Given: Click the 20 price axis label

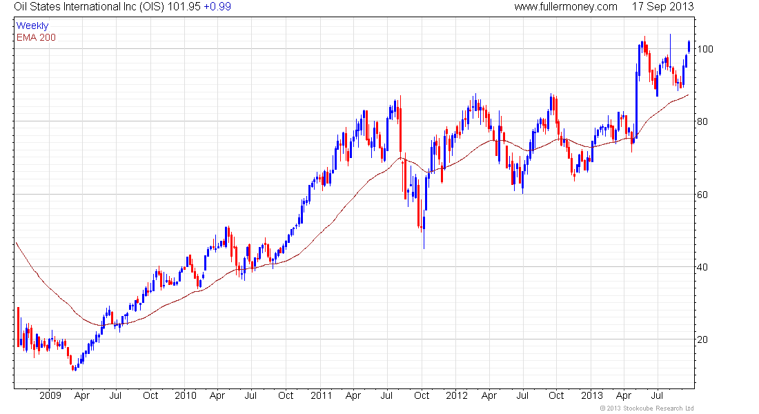Looking at the screenshot, I should [702, 339].
